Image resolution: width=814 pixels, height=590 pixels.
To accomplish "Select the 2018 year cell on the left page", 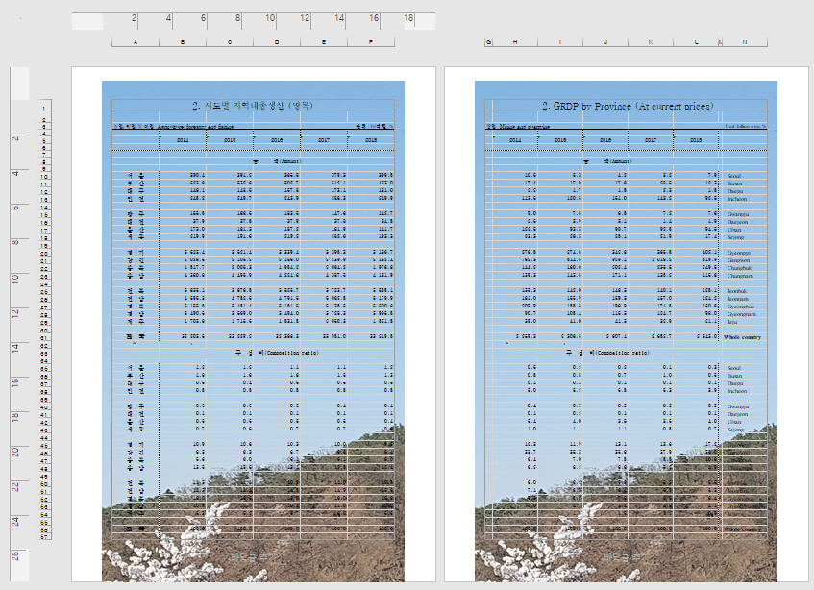I will point(371,140).
